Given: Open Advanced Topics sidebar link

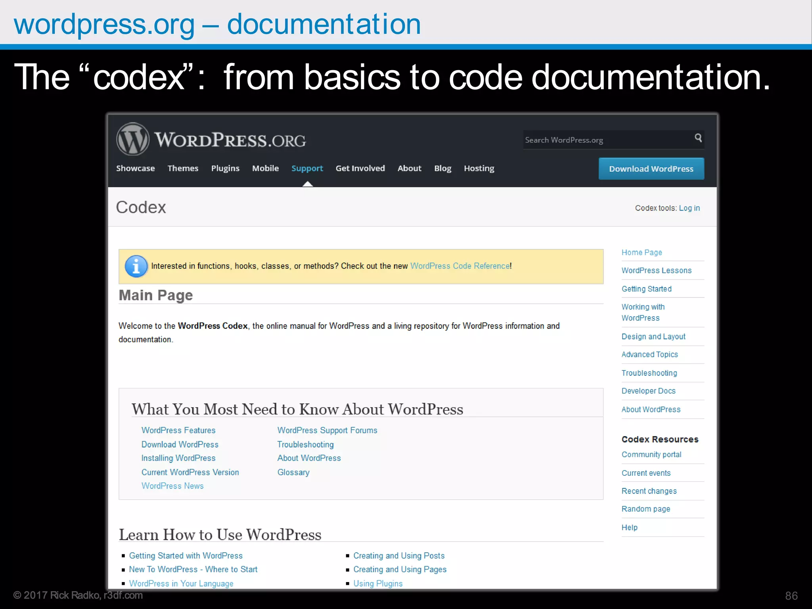Looking at the screenshot, I should pyautogui.click(x=650, y=354).
